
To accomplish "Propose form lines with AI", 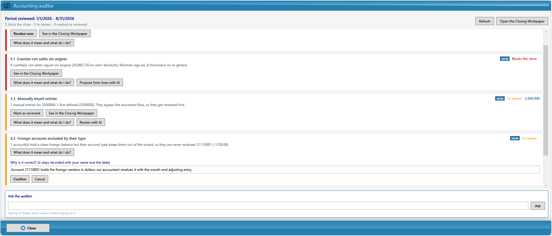I will tap(100, 82).
